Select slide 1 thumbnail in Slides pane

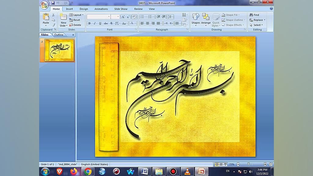coord(59,50)
